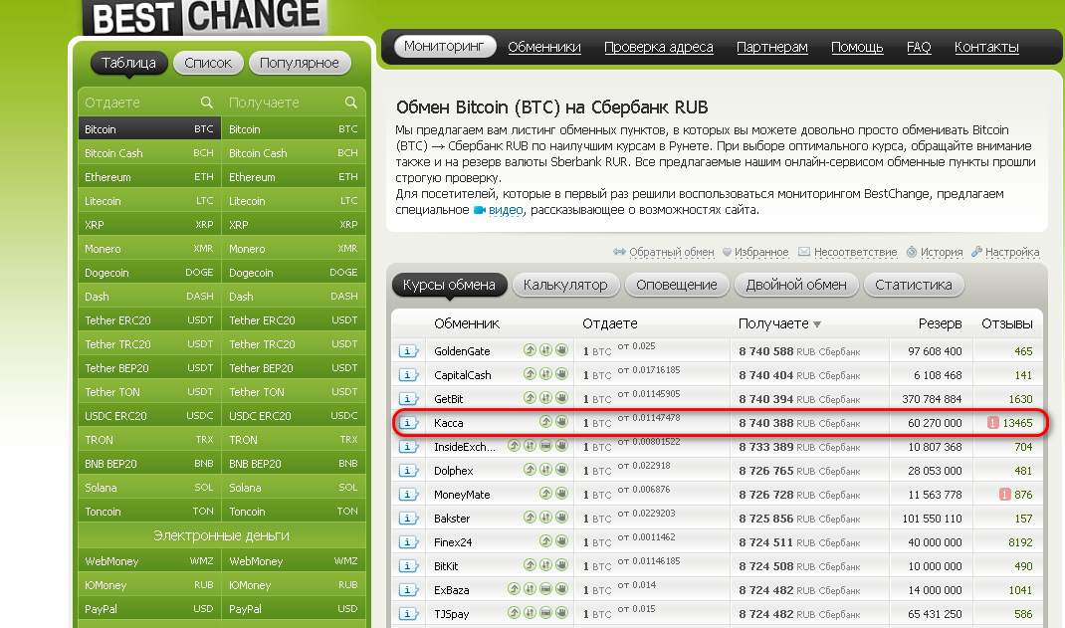Select Monero in Отдаете column

point(149,249)
